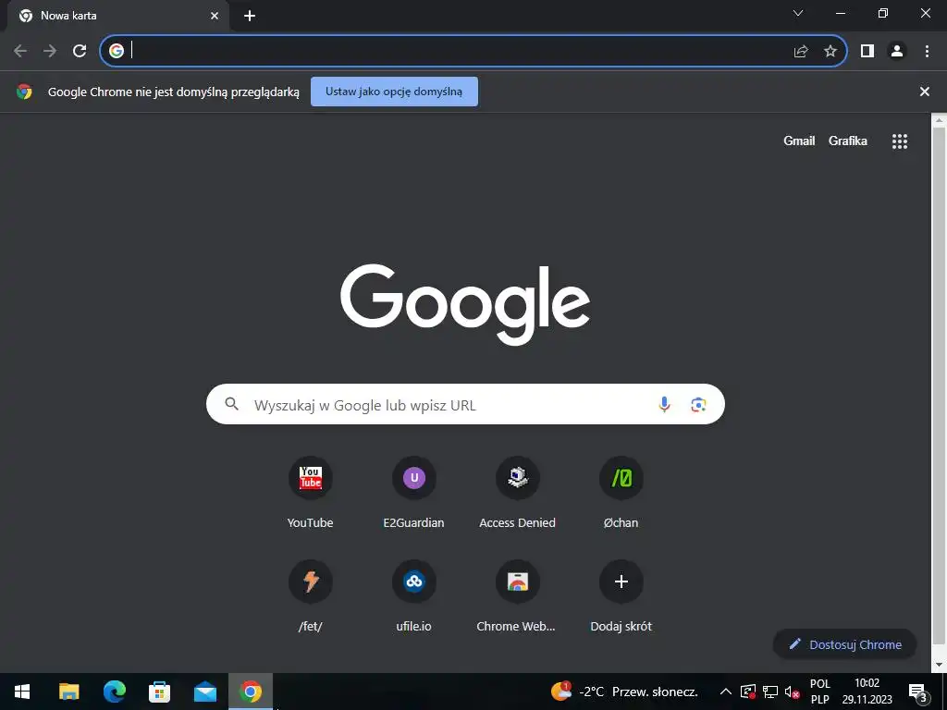Open the Mail app from the taskbar

205,692
